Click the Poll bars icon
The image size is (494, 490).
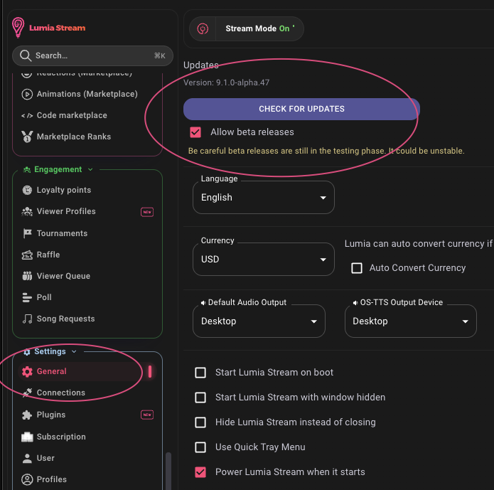pos(27,297)
